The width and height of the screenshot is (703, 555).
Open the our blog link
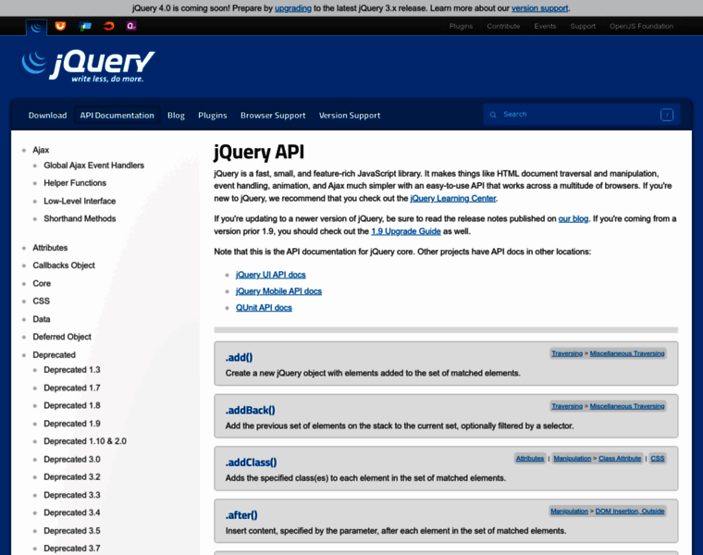pyautogui.click(x=573, y=219)
